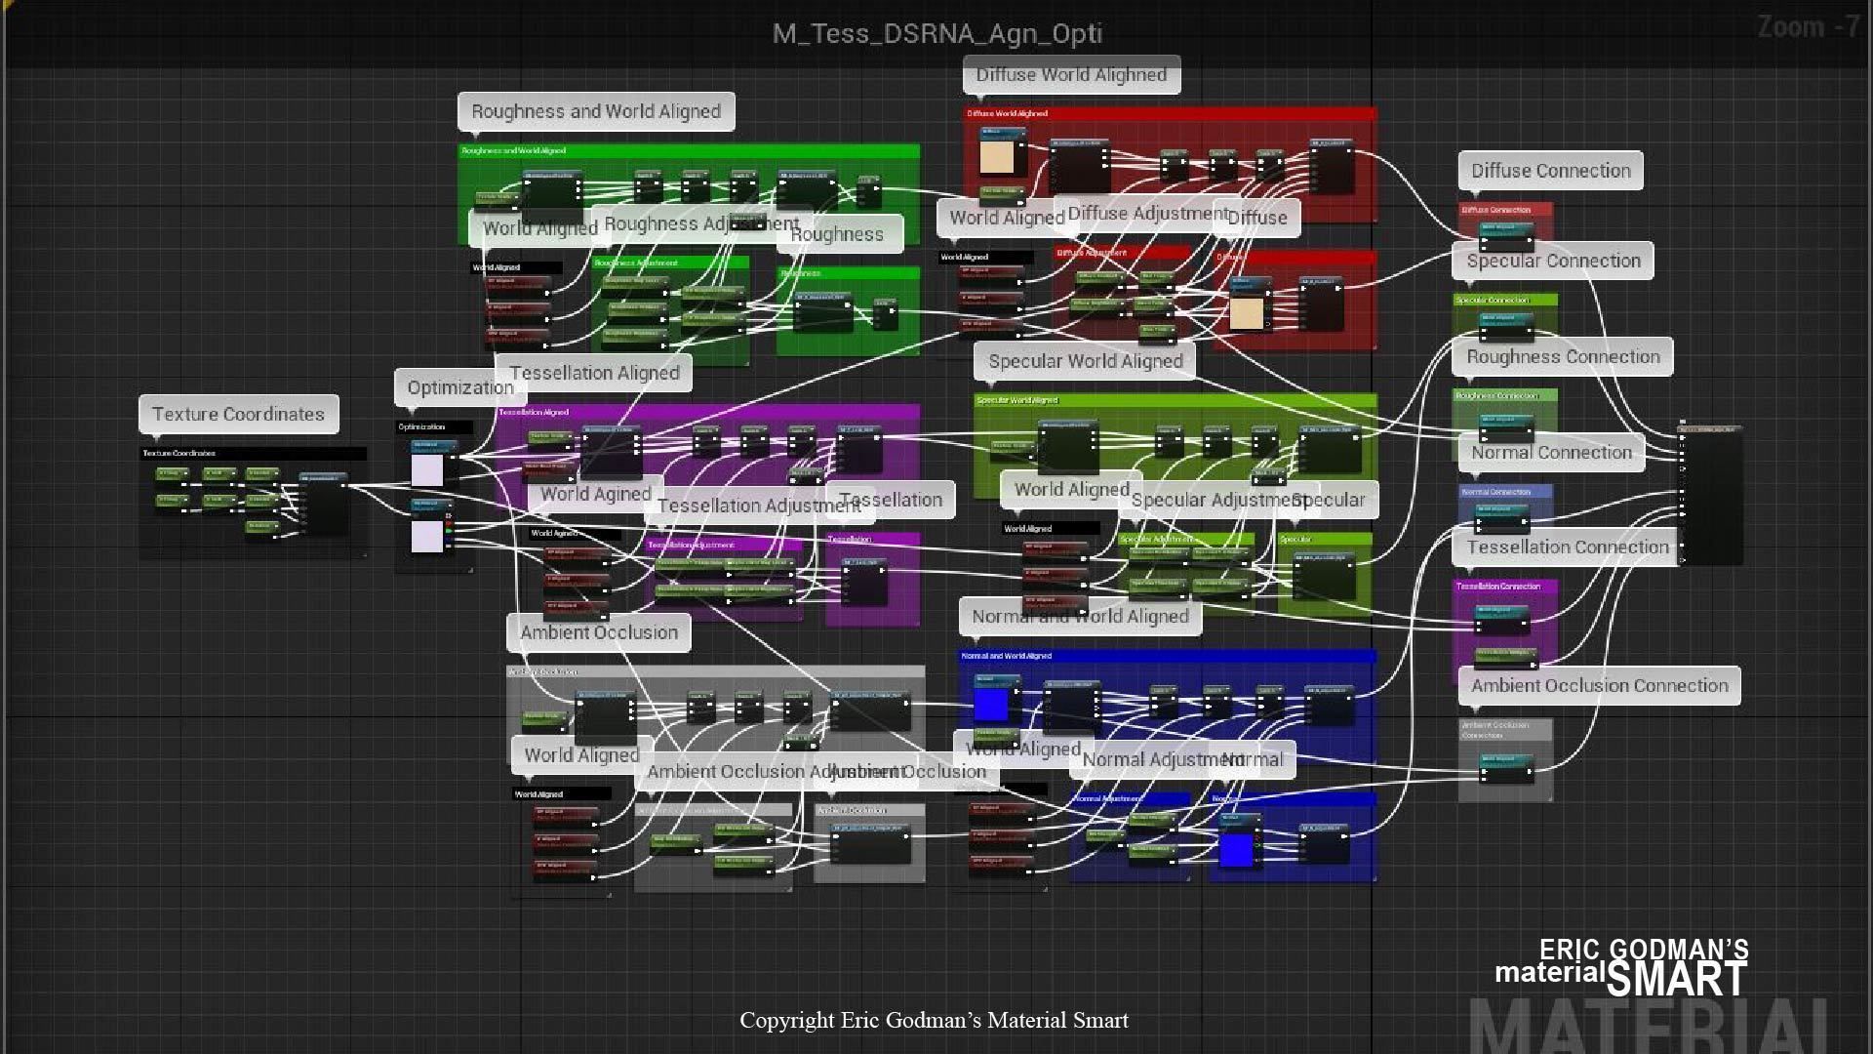Select beige texture preview in lower Diffuse box
Screen dimensions: 1873x1054
1246,313
